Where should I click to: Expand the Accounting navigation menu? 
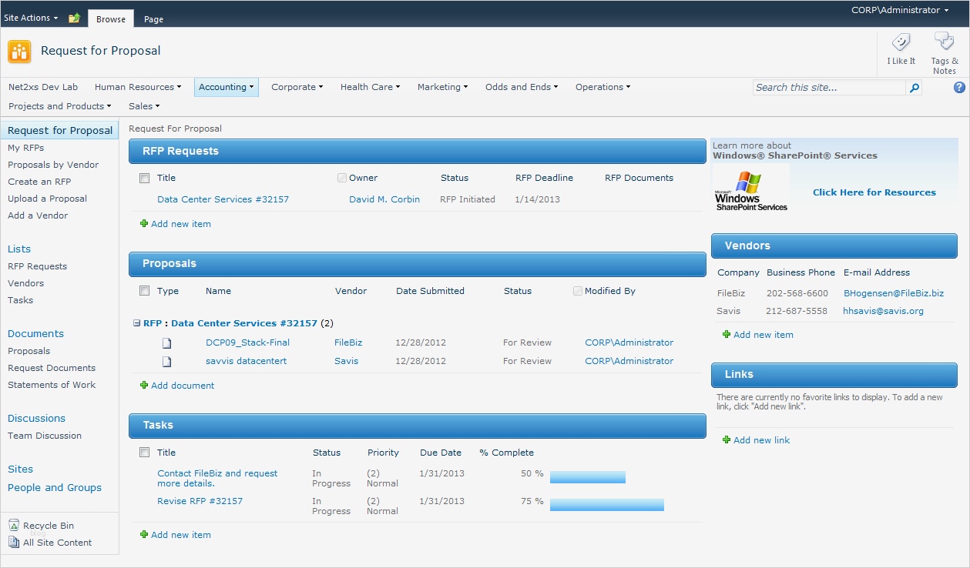[x=227, y=87]
